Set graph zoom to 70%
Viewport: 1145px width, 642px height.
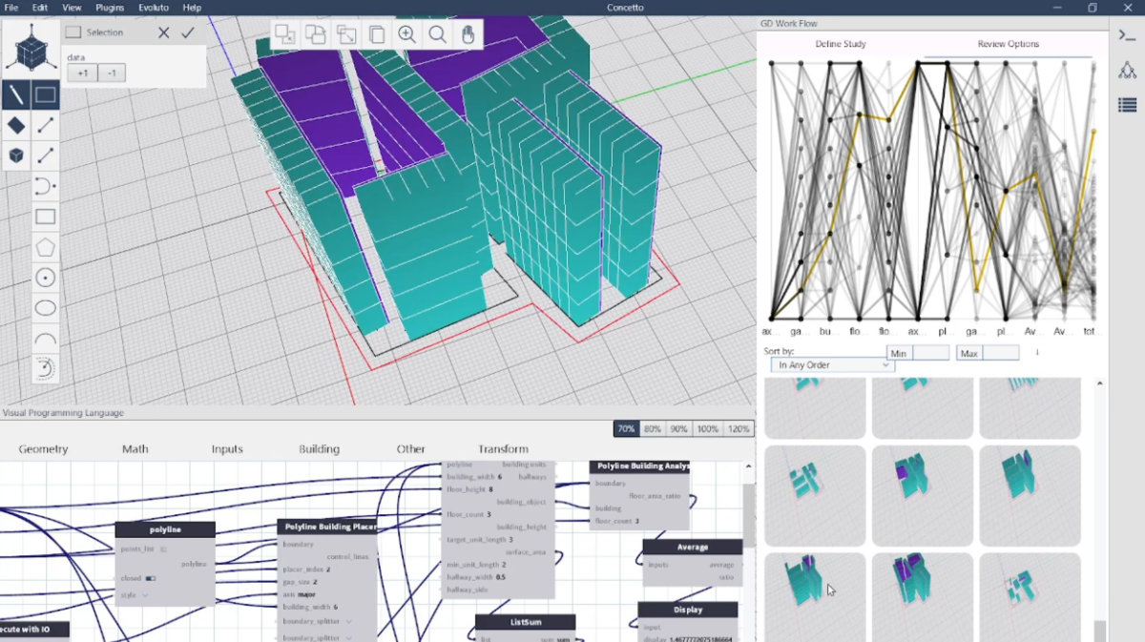[626, 429]
